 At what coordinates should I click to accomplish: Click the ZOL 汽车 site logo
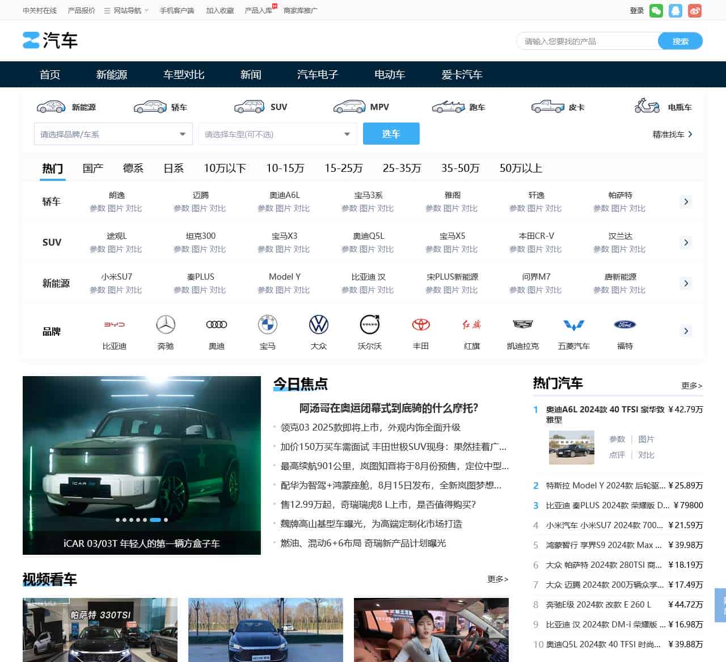pos(50,40)
